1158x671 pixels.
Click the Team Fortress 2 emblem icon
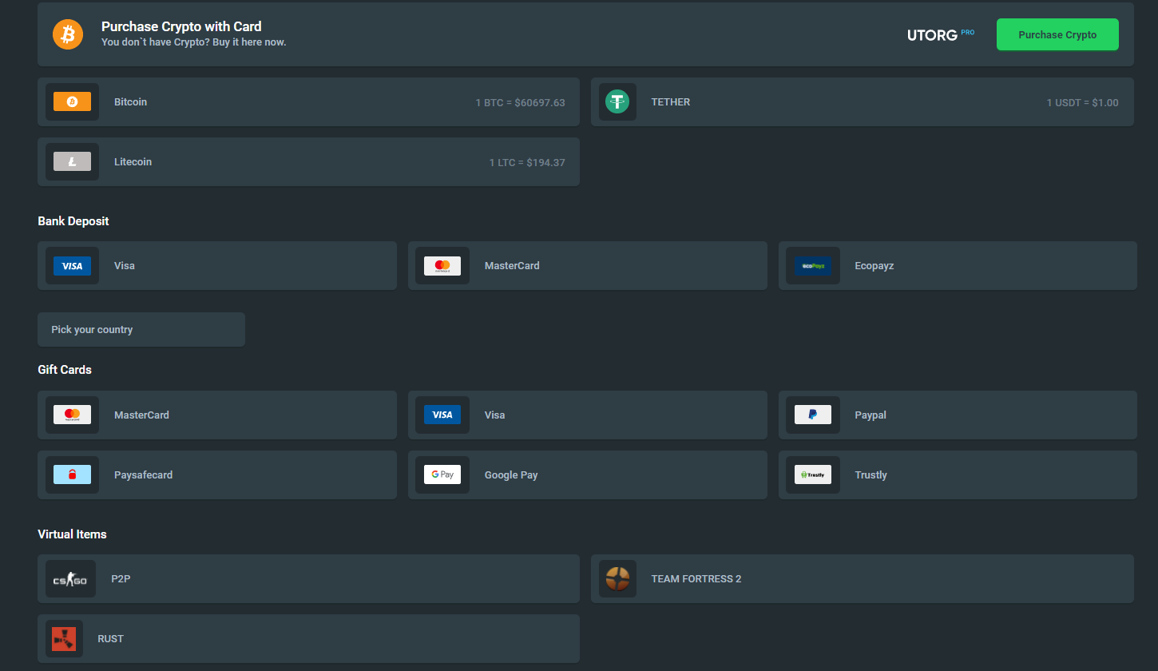pos(617,578)
